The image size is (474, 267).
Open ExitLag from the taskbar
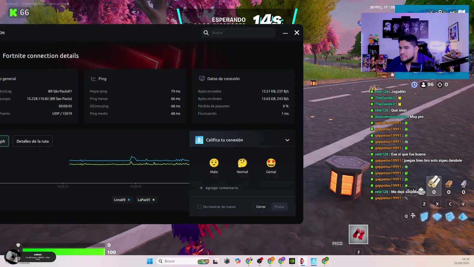tap(303, 261)
